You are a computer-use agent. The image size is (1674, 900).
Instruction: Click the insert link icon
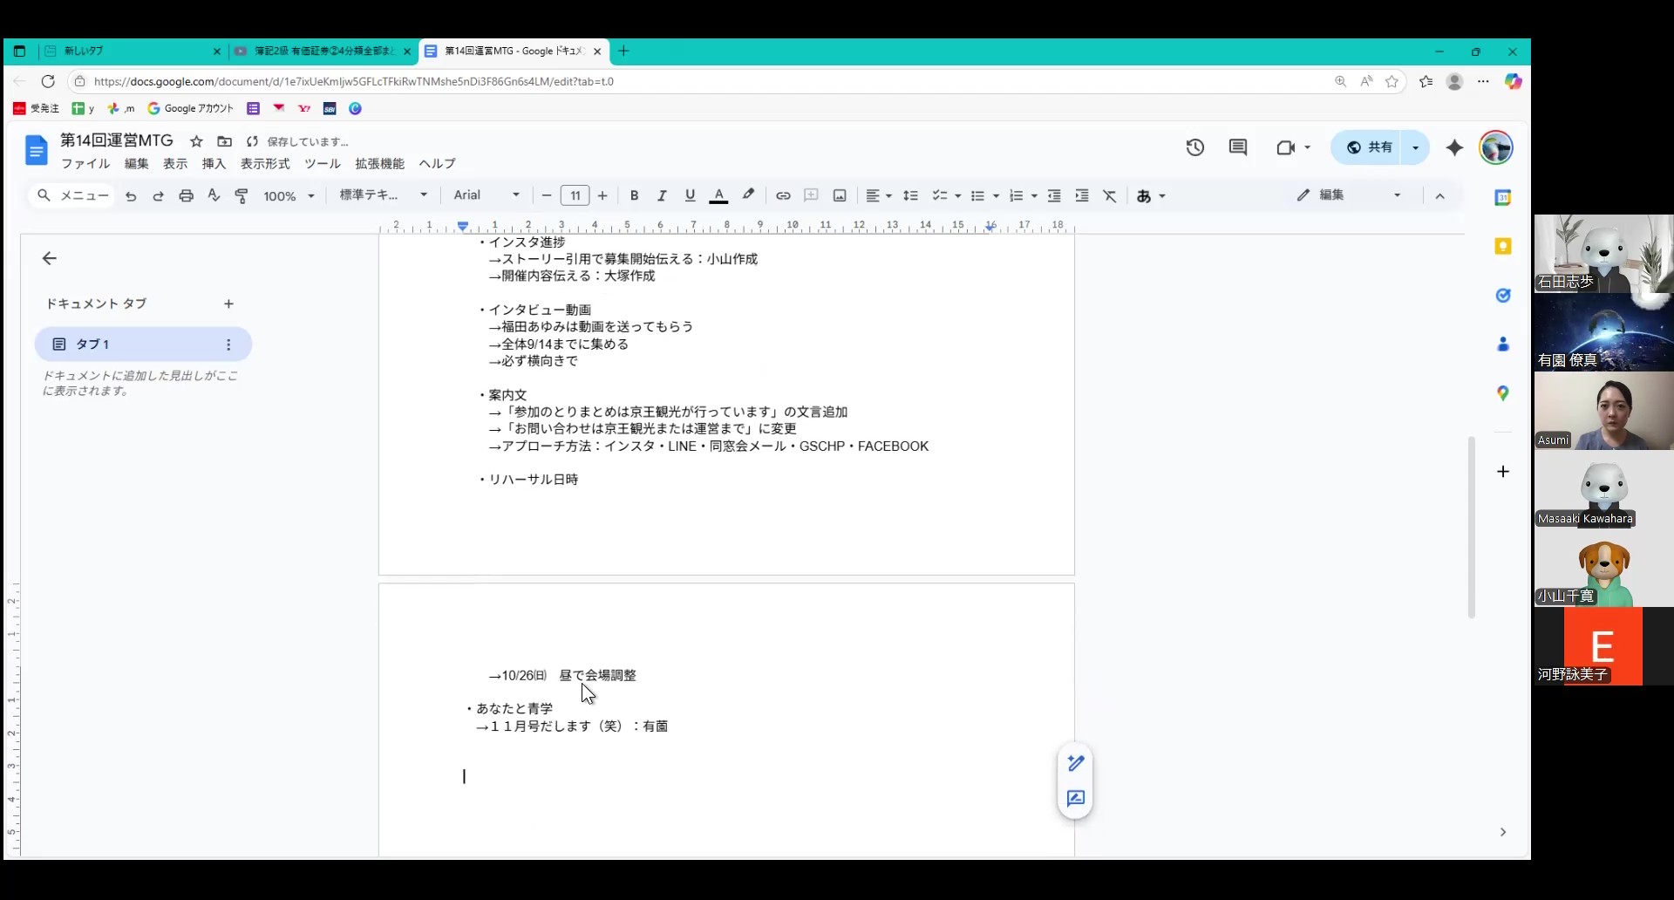783,196
